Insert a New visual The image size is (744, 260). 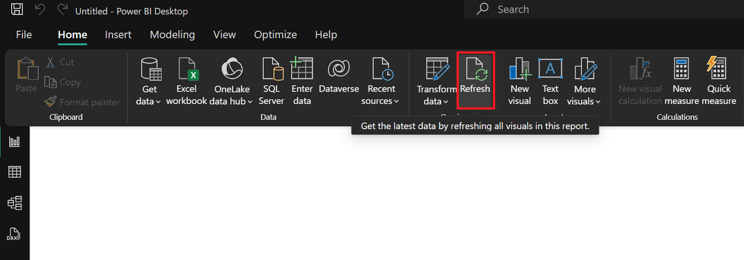pos(520,81)
